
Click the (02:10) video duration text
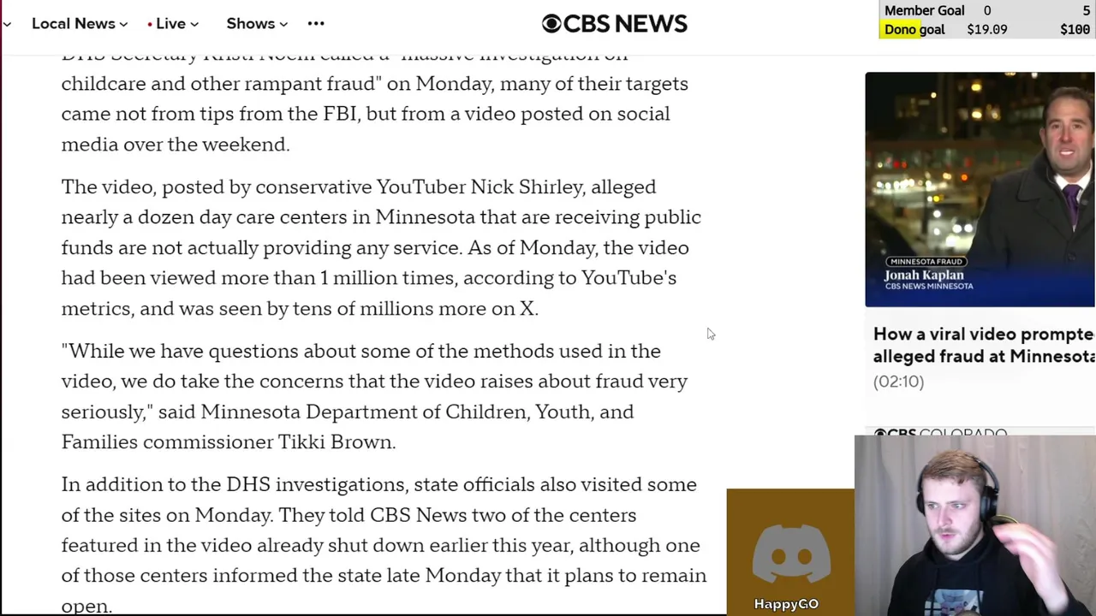(898, 382)
